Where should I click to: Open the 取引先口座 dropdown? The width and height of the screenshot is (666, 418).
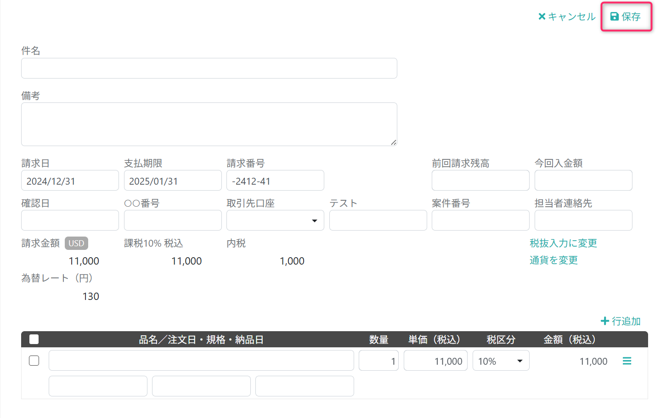[275, 220]
